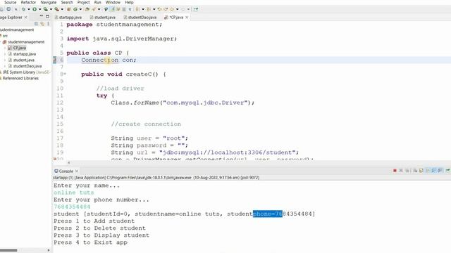451x253 pixels.
Task: Open the Run button dropdown arrow
Action: coord(39,9)
